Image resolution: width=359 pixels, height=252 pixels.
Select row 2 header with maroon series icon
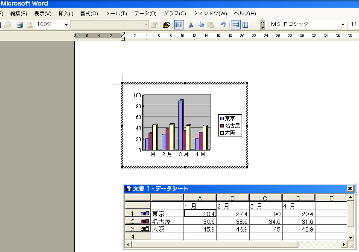137,221
